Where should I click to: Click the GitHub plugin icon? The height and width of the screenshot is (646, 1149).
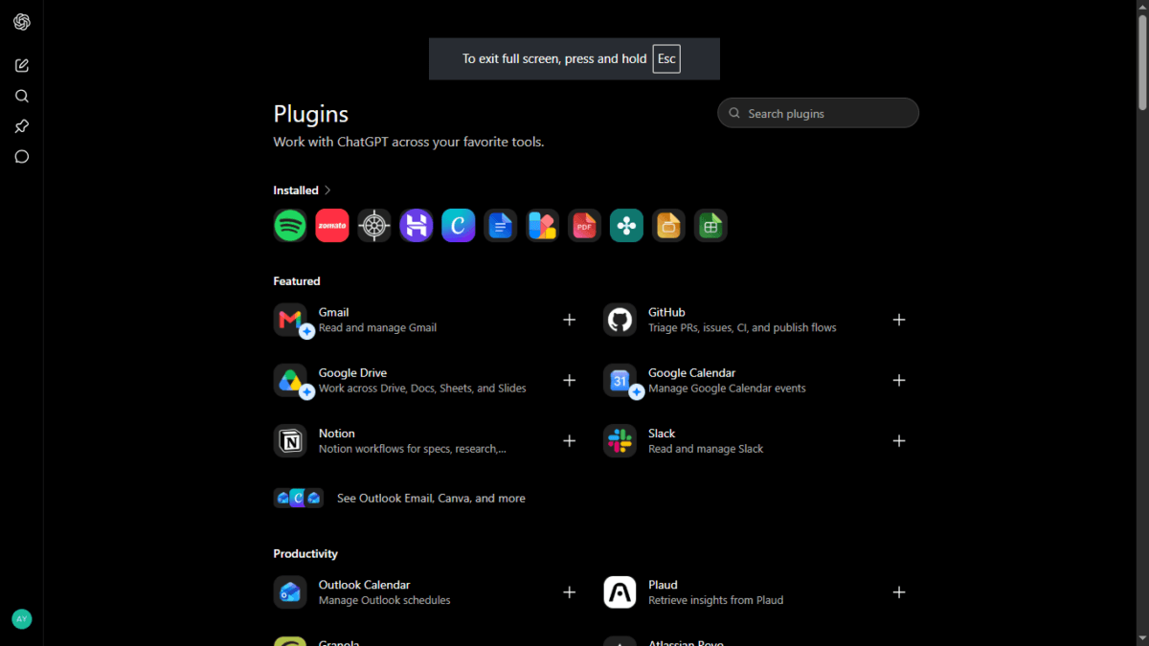(x=620, y=320)
